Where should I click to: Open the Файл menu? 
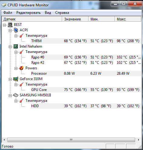pos(8,13)
